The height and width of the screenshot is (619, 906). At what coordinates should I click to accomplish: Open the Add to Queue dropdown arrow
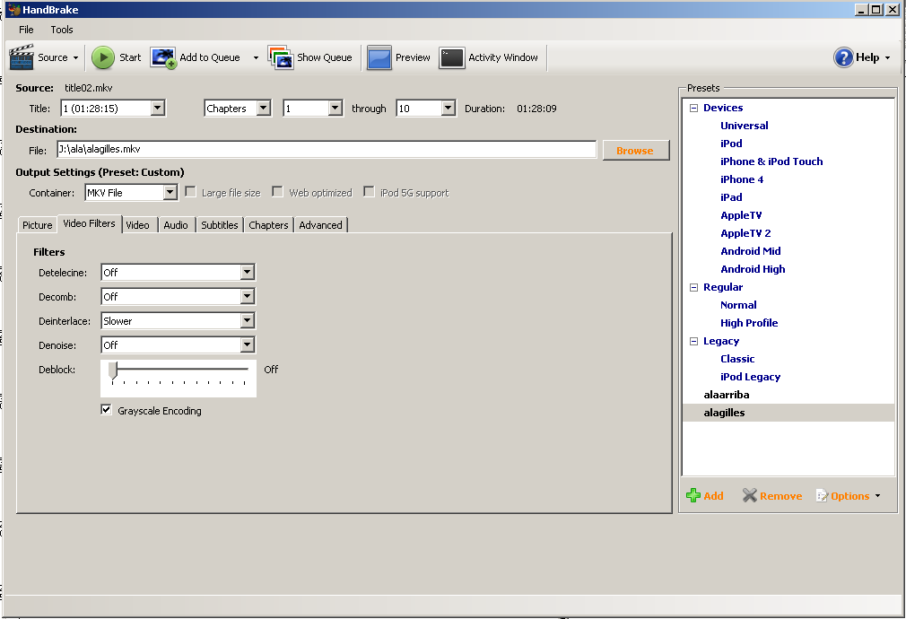pos(256,57)
